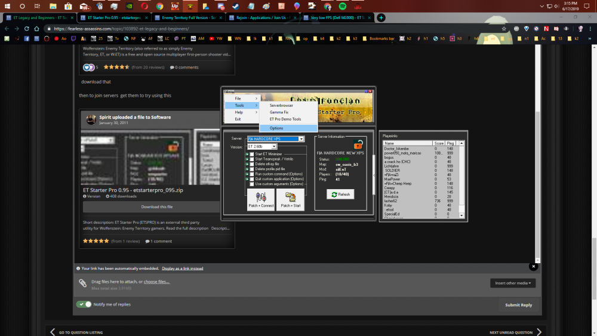Expand the Insert other media dropdown
This screenshot has height=336, width=597.
point(513,283)
